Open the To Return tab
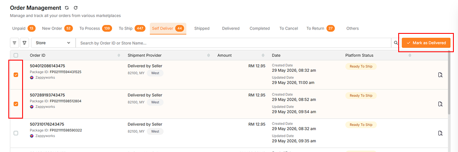The height and width of the screenshot is (152, 458). coord(321,28)
